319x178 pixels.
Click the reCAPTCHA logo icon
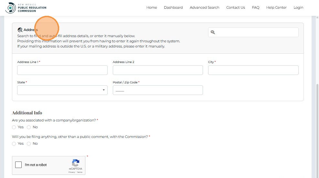tap(76, 163)
